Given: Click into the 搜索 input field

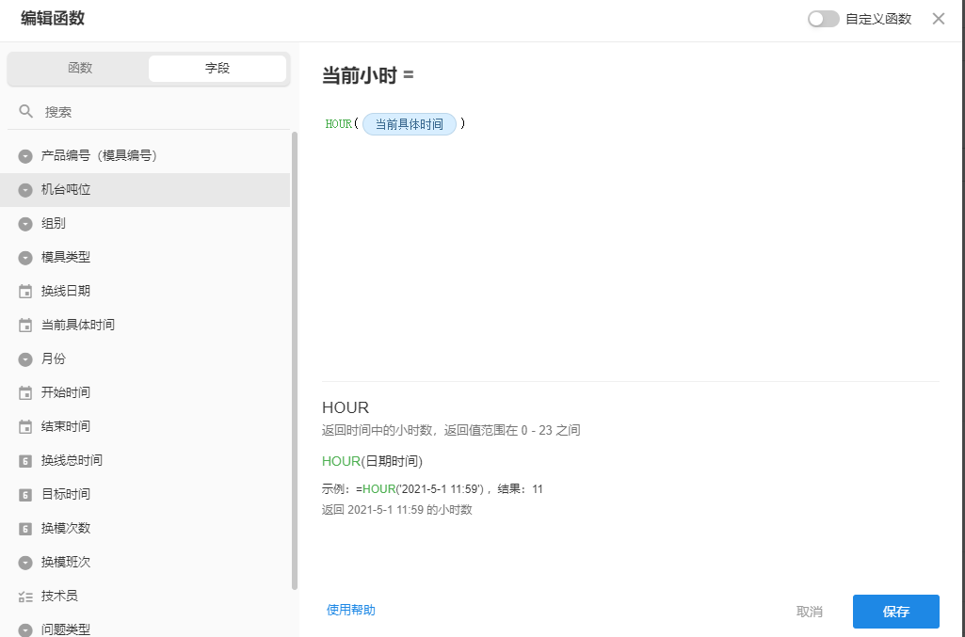Looking at the screenshot, I should click(x=160, y=112).
